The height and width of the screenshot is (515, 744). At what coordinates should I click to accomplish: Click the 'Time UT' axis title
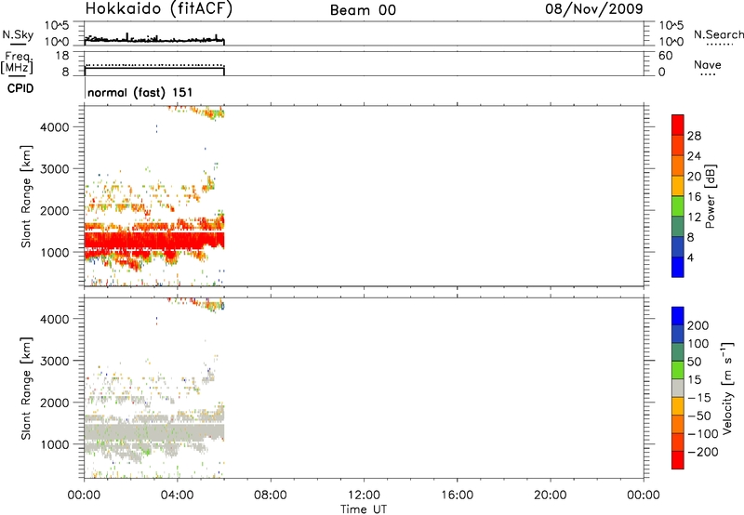364,509
